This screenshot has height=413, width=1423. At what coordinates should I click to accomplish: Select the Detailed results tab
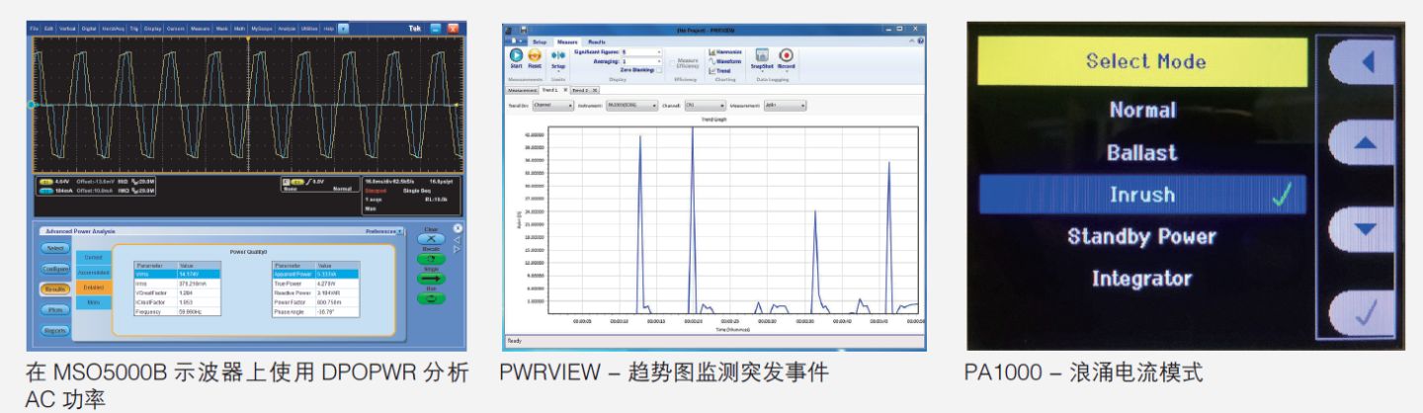pos(93,288)
